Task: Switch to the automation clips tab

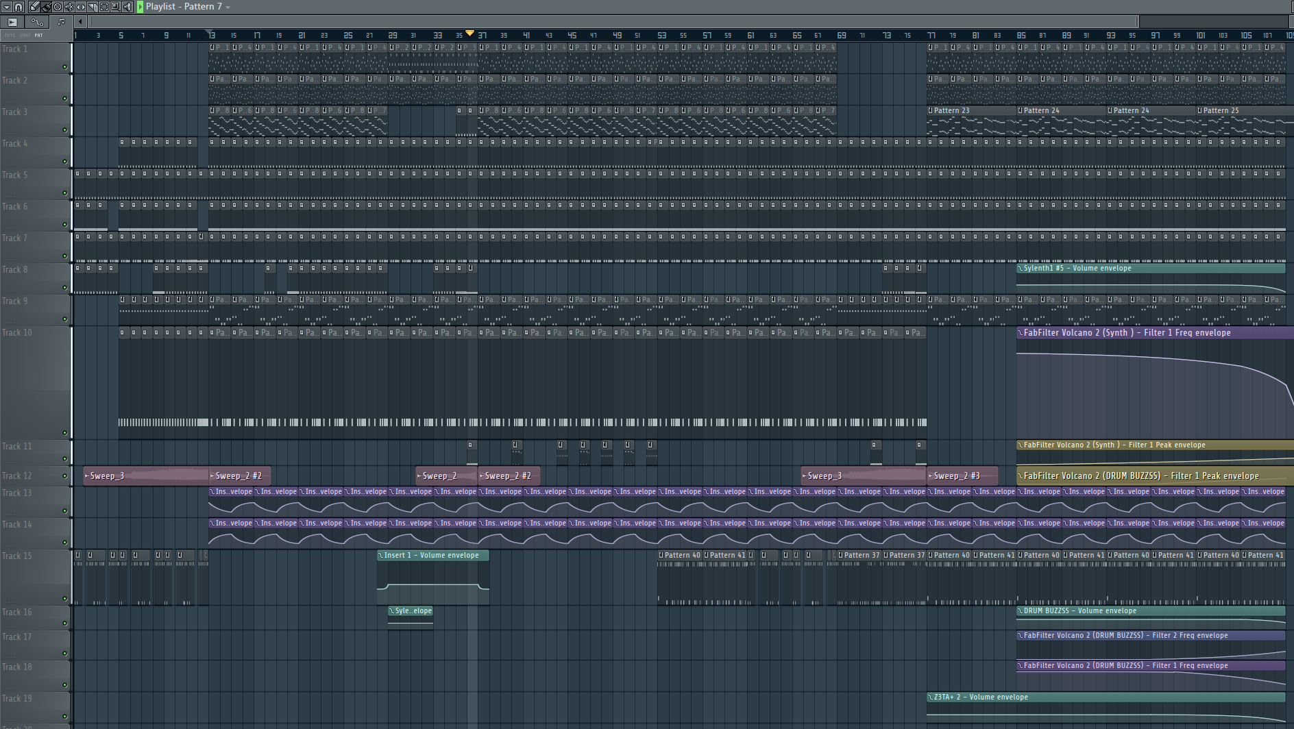Action: (x=37, y=22)
